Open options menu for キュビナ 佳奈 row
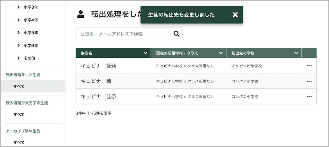This screenshot has height=147, width=329. point(309,97)
